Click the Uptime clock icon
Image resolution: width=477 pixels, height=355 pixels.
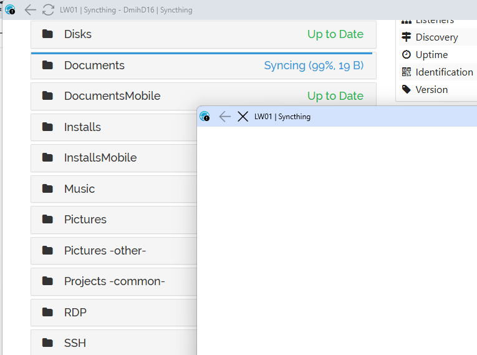[407, 55]
